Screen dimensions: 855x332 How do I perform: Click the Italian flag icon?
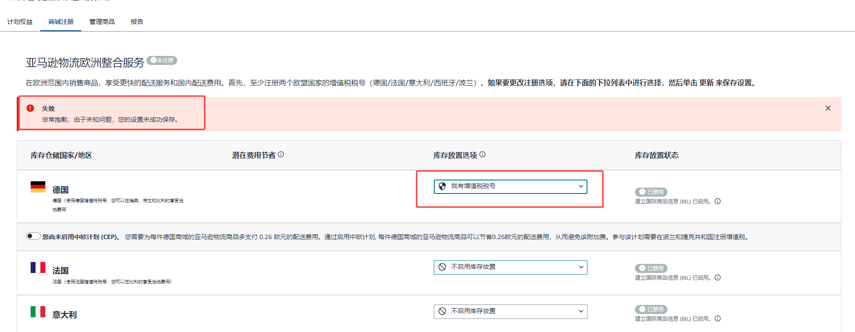[x=38, y=312]
